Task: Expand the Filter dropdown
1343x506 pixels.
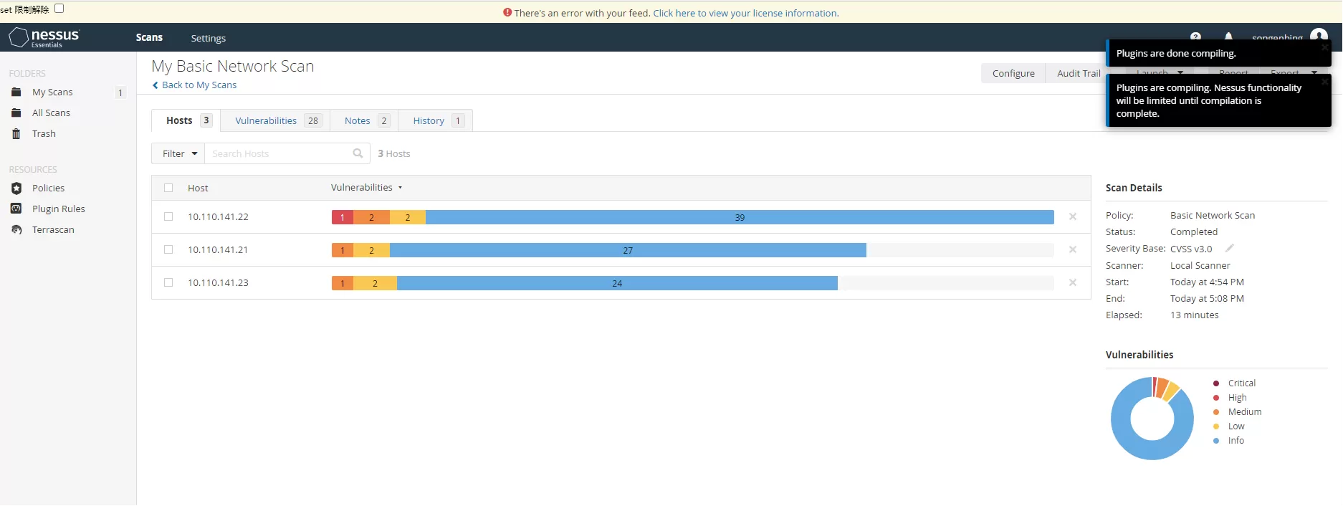Action: click(x=178, y=153)
